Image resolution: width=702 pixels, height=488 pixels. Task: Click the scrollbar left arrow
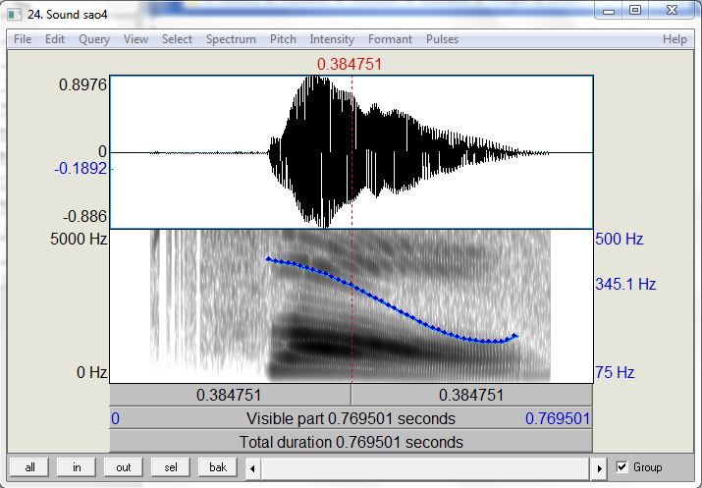tap(253, 468)
